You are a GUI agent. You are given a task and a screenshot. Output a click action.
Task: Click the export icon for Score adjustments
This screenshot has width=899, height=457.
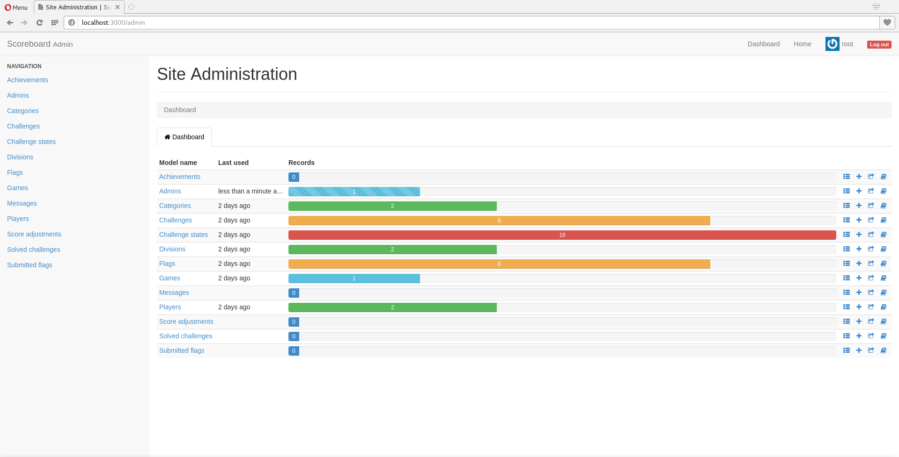pyautogui.click(x=871, y=321)
